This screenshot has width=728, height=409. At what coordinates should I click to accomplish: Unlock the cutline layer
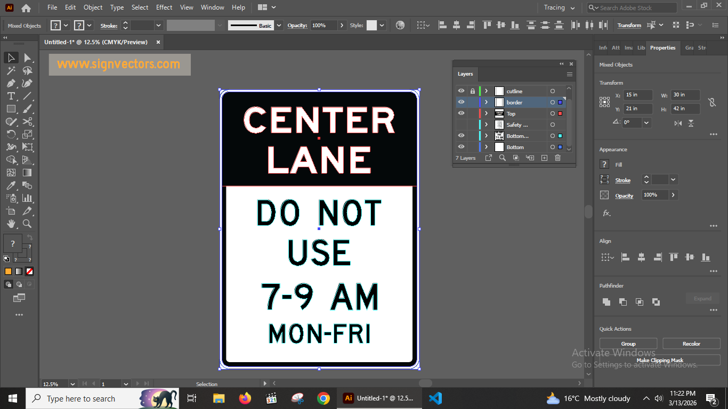click(x=472, y=91)
